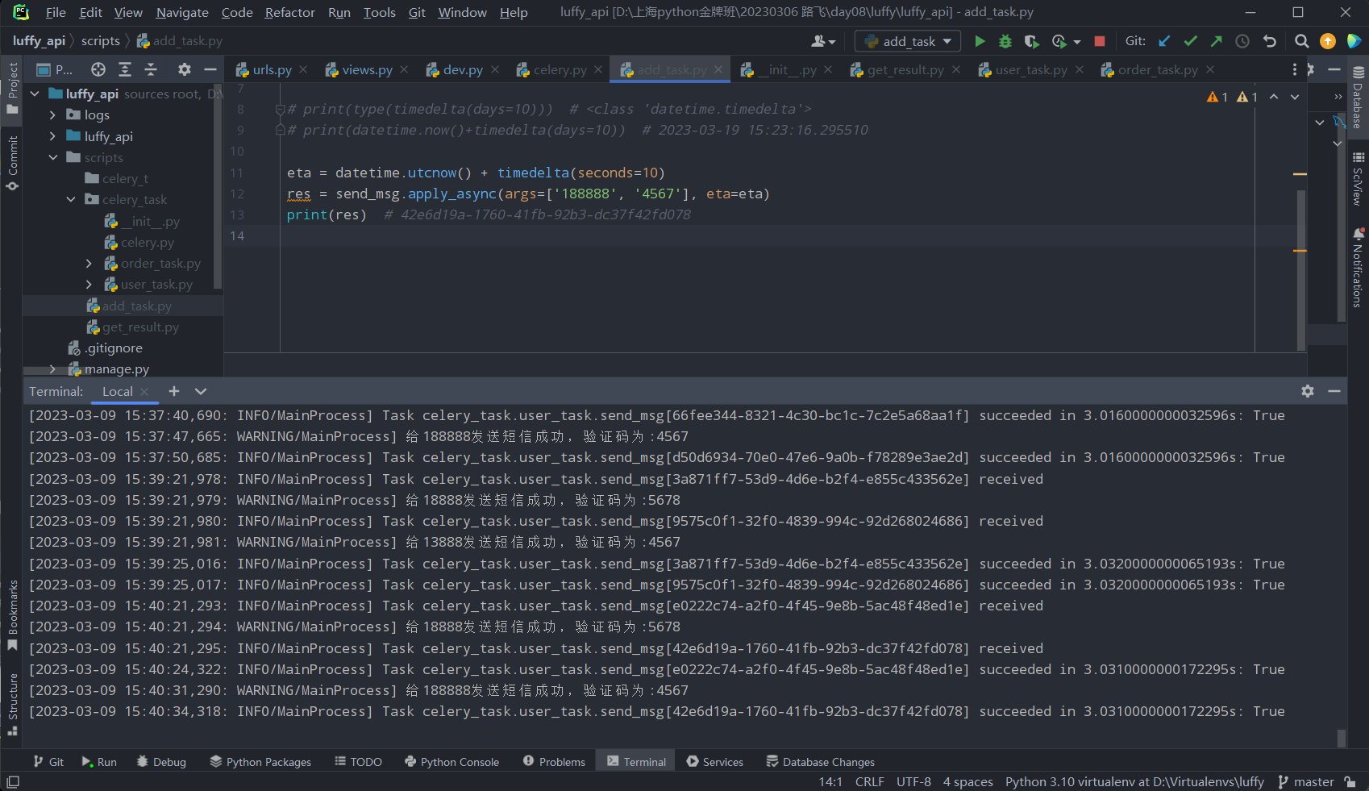Click Git push arrow icon
Viewport: 1369px width, 791px height.
pos(1216,41)
